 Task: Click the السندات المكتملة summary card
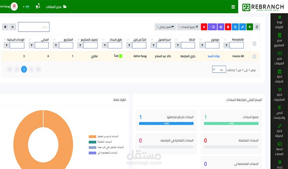pos(231,143)
